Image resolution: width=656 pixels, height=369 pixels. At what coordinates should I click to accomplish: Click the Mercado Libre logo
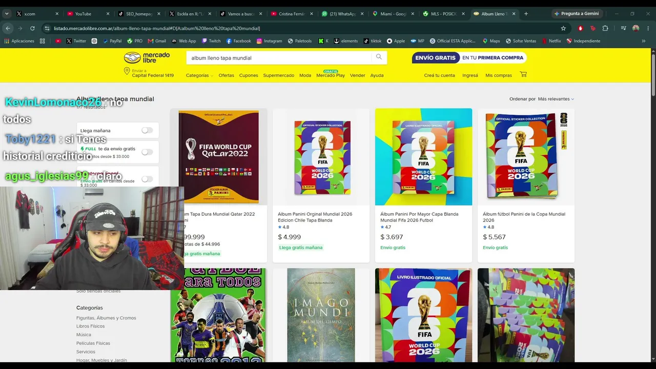point(147,57)
